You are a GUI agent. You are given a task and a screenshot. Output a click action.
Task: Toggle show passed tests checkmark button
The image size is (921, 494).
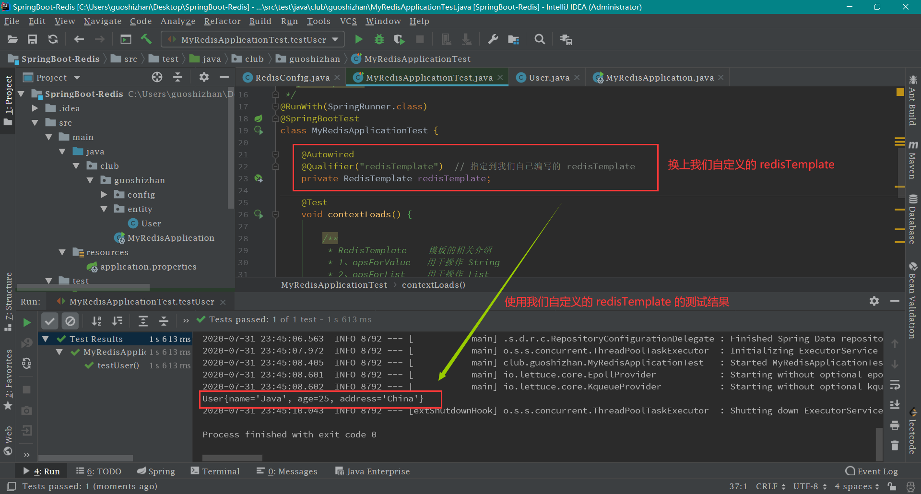[x=49, y=321]
